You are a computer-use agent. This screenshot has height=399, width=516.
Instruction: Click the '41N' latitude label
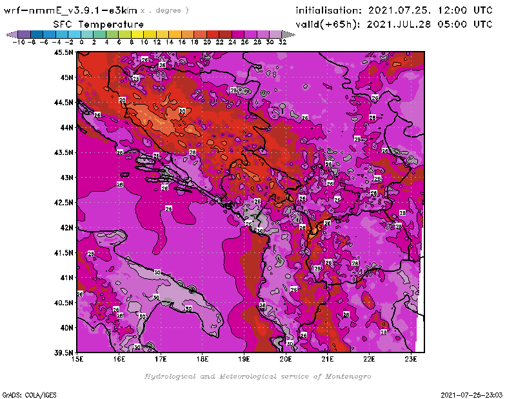tap(67, 278)
